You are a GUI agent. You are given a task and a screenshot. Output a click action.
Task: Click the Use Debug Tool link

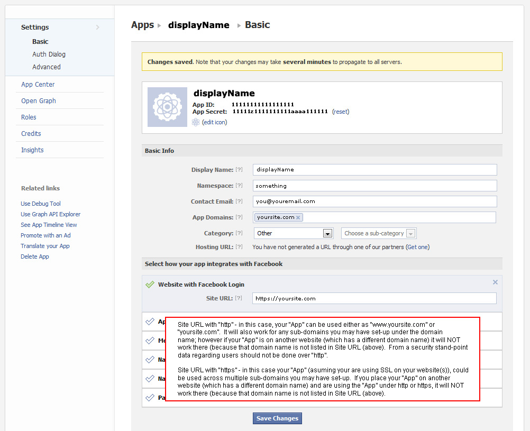41,204
